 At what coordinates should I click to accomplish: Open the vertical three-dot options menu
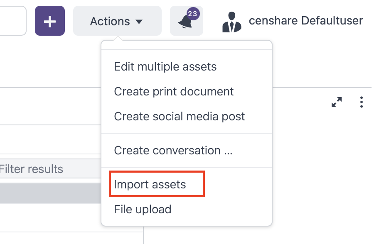362,102
